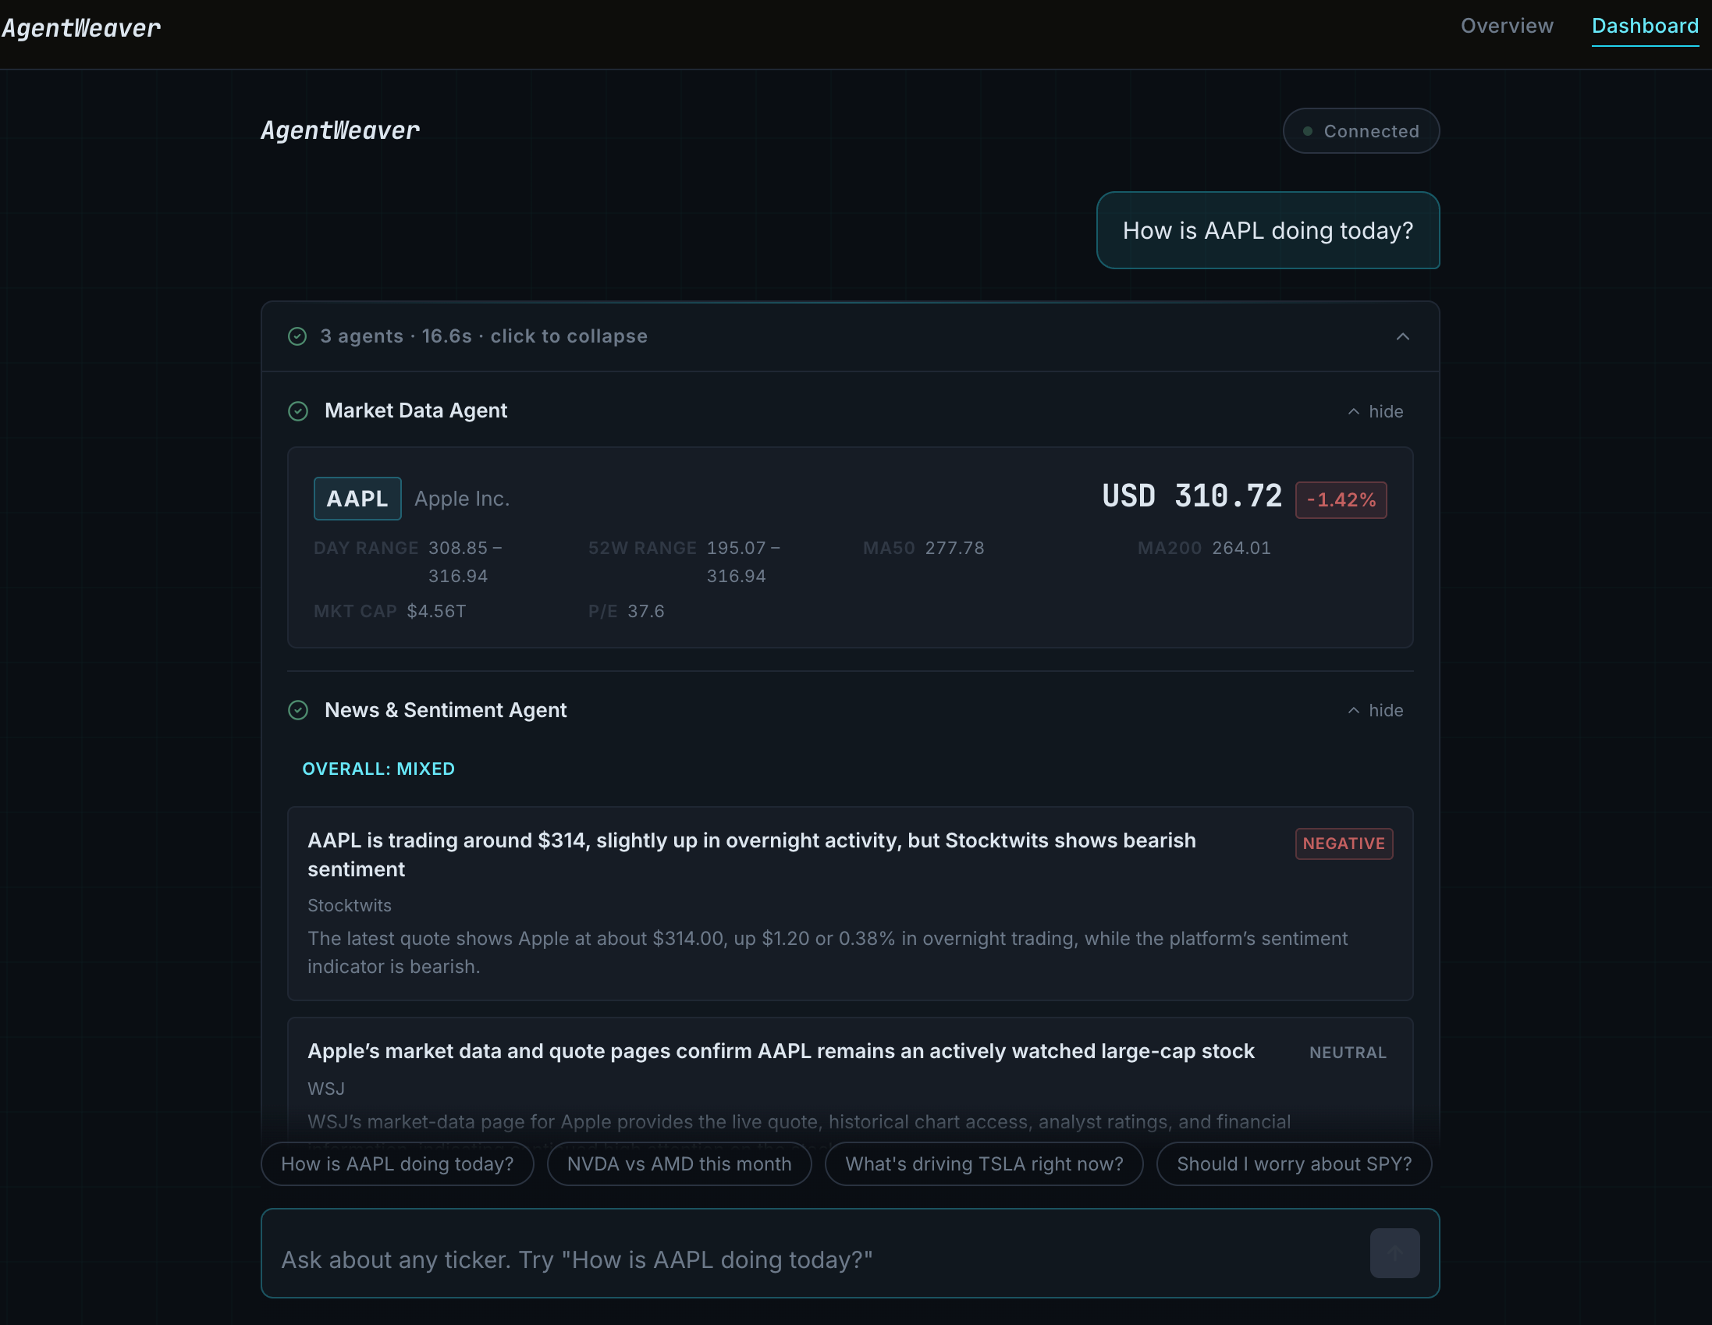This screenshot has width=1712, height=1325.
Task: Click the Apple Inc. company name
Action: point(462,499)
